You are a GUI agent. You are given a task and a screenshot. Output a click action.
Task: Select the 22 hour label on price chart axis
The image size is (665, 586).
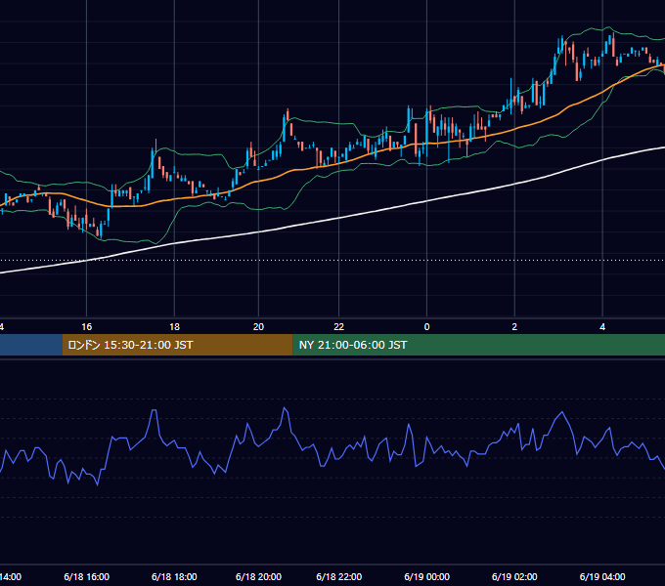click(x=339, y=327)
